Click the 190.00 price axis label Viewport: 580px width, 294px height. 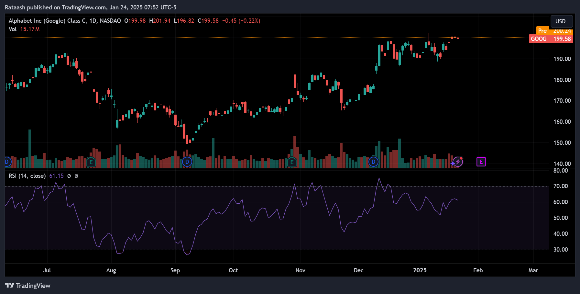coord(562,59)
